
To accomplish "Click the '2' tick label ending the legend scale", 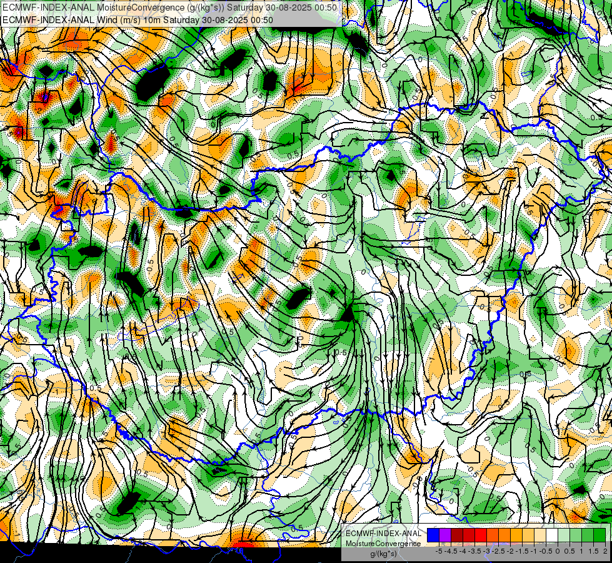I will tap(605, 551).
